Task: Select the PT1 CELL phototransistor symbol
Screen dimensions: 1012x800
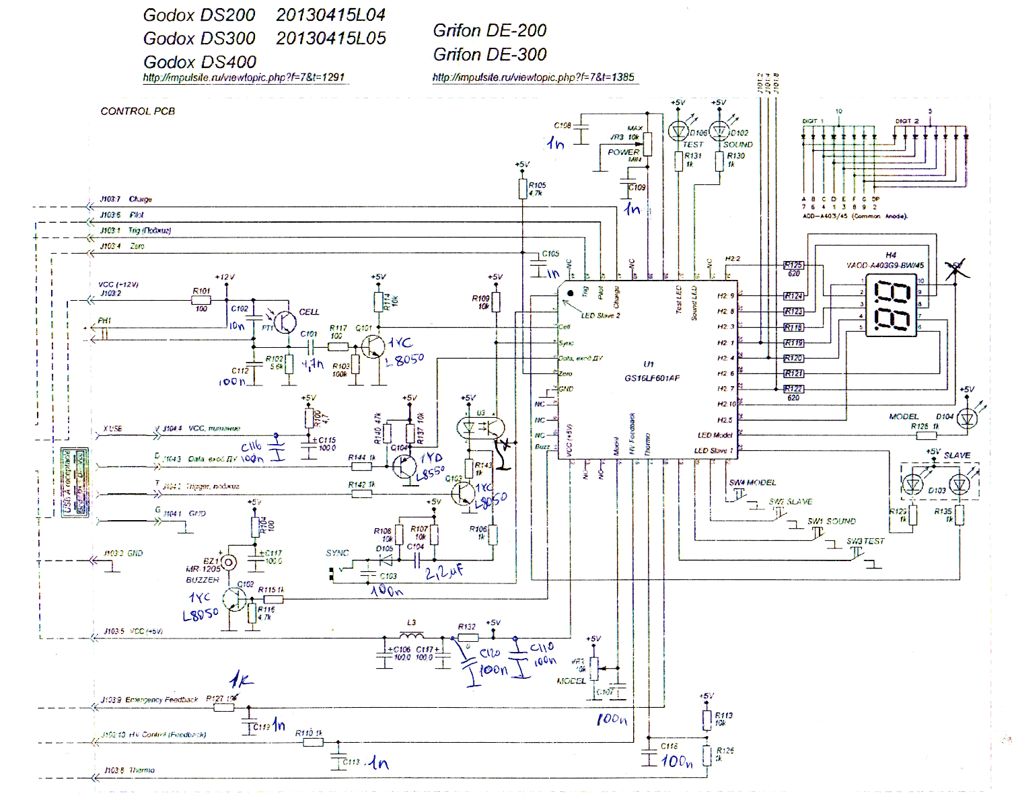Action: (x=285, y=323)
